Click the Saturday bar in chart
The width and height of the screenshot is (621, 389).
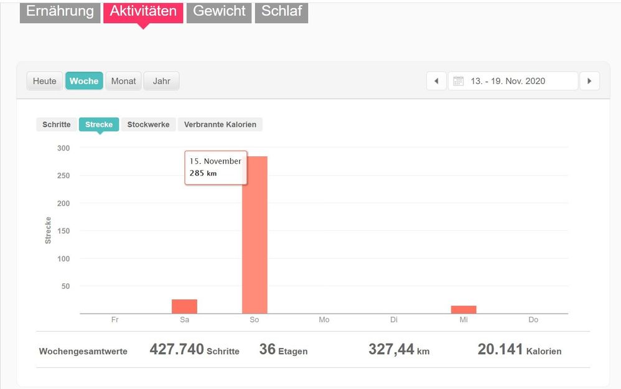(184, 306)
